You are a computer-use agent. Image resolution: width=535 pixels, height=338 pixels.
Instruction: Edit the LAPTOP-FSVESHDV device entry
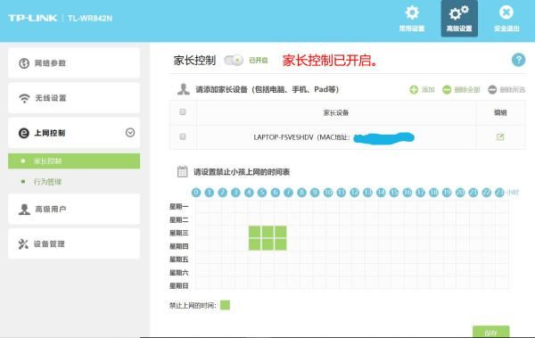click(500, 137)
